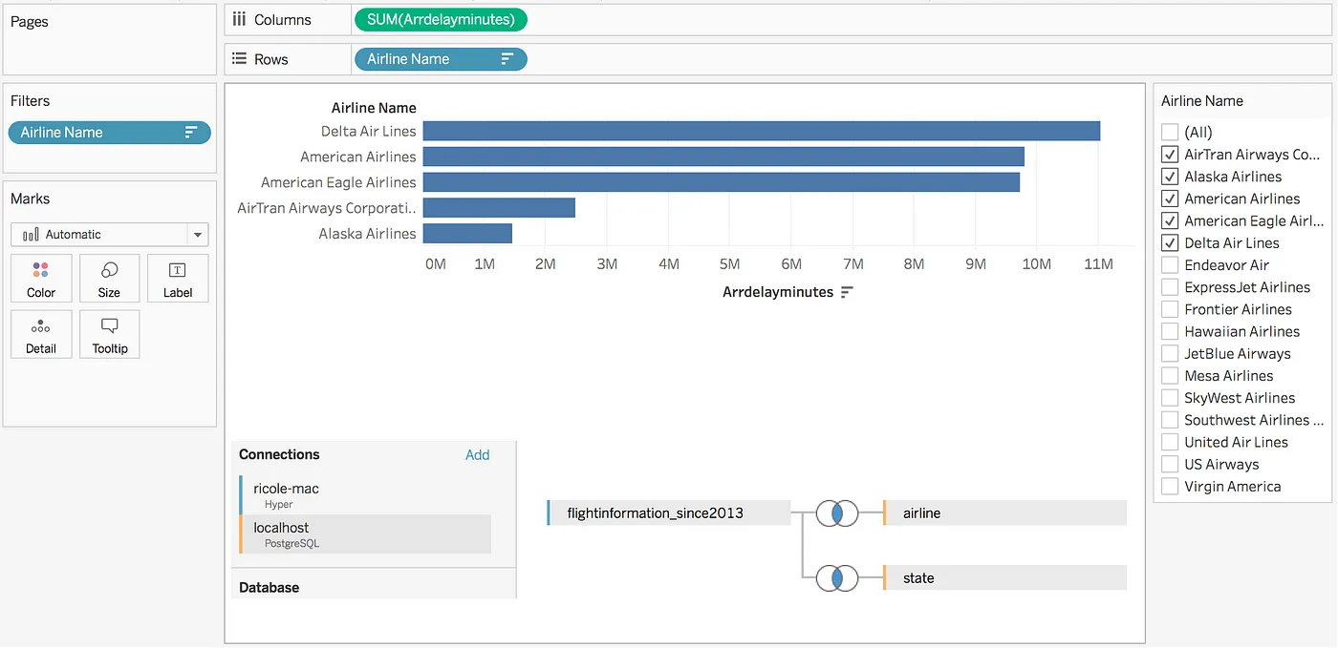Open the Tooltip marks card
This screenshot has width=1338, height=648.
point(109,335)
